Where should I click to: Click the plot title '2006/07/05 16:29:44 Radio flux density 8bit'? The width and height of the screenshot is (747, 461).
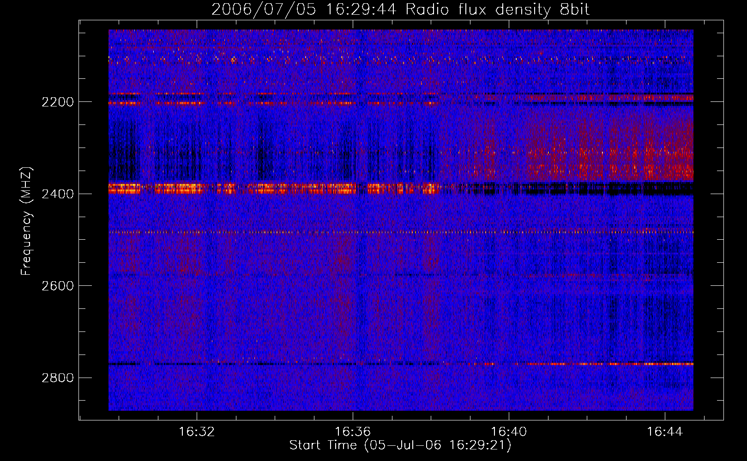click(400, 10)
